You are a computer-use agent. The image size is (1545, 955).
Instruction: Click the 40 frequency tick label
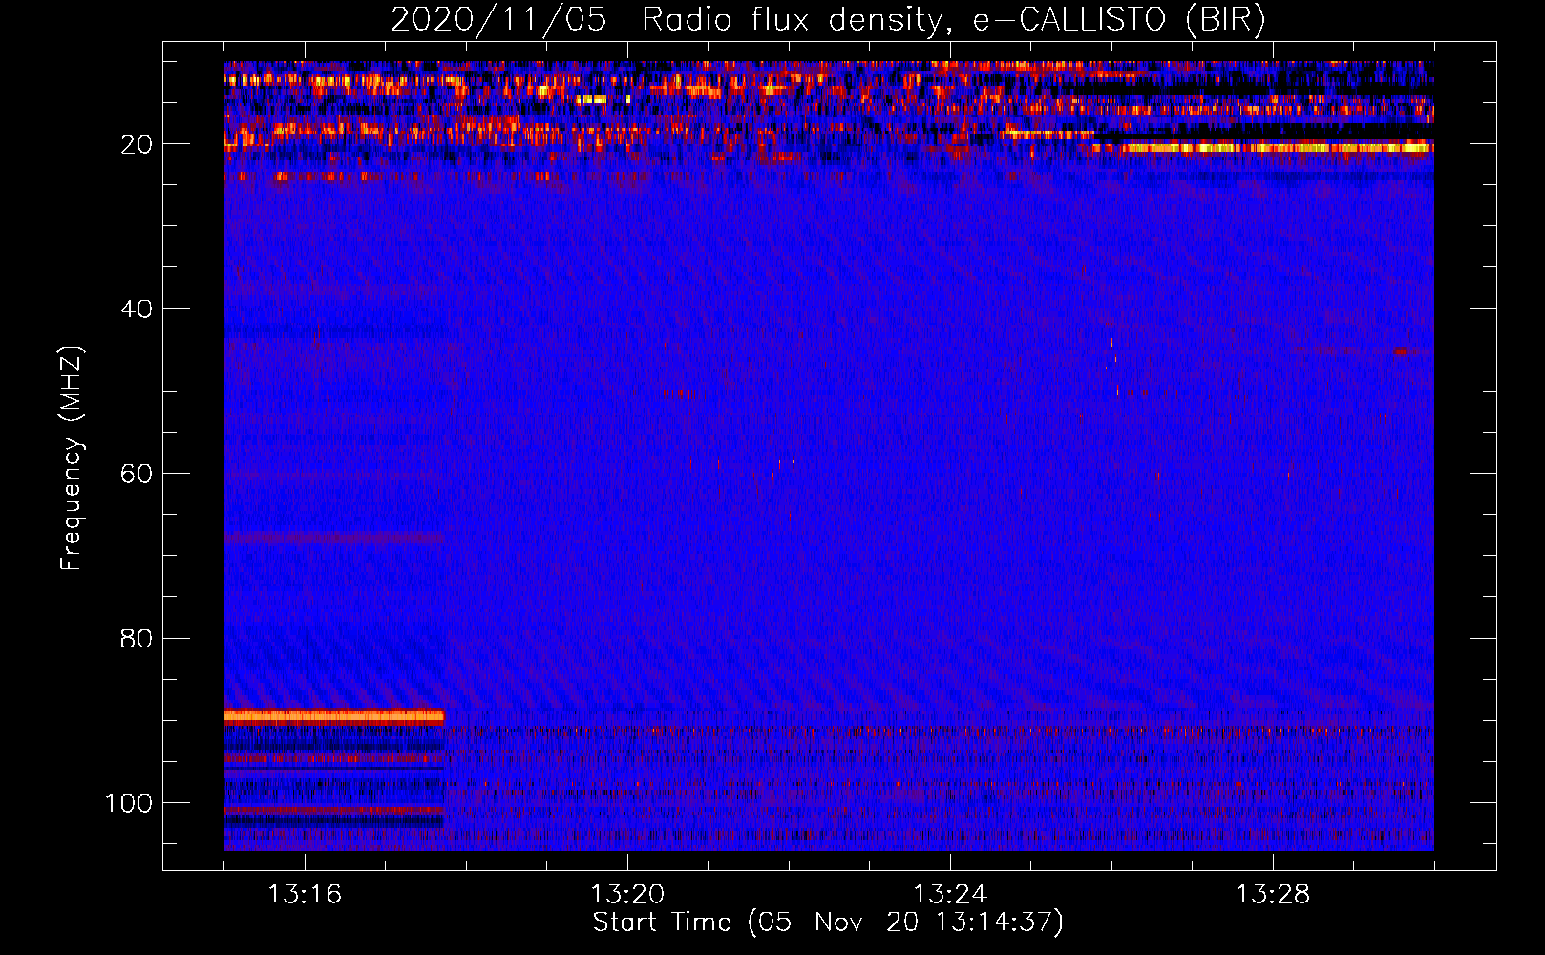(x=138, y=309)
